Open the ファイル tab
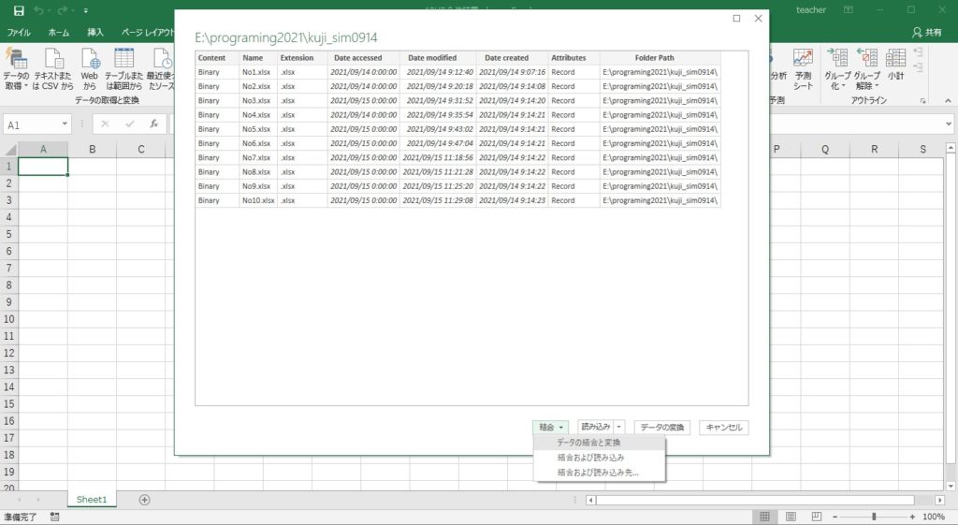 (19, 33)
